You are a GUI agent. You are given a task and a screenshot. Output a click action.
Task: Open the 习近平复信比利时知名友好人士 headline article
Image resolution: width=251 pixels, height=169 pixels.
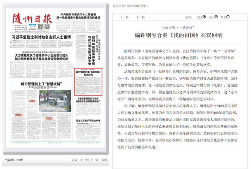click(41, 37)
